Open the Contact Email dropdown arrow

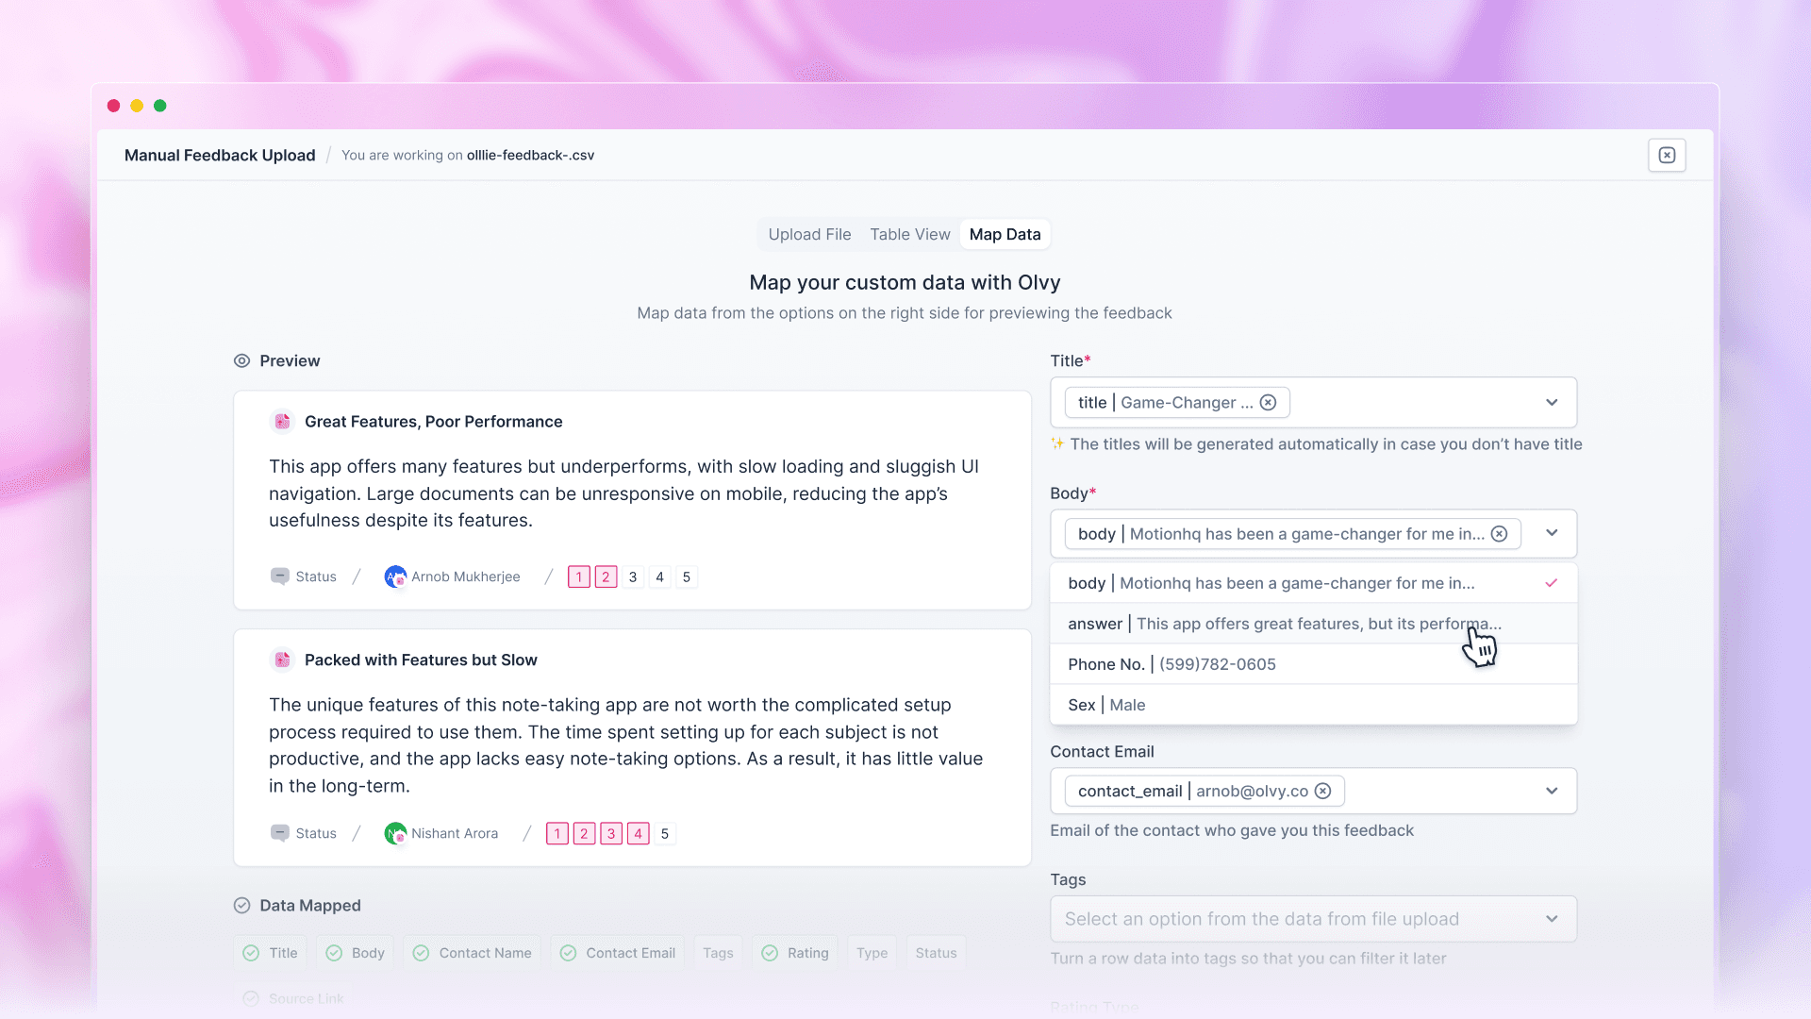1552,792
